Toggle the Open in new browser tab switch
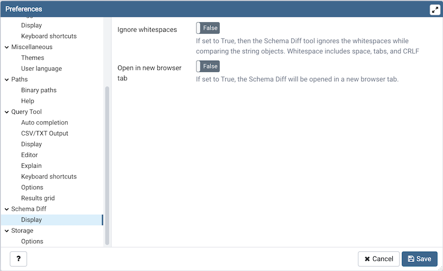Image resolution: width=443 pixels, height=271 pixels. [208, 66]
